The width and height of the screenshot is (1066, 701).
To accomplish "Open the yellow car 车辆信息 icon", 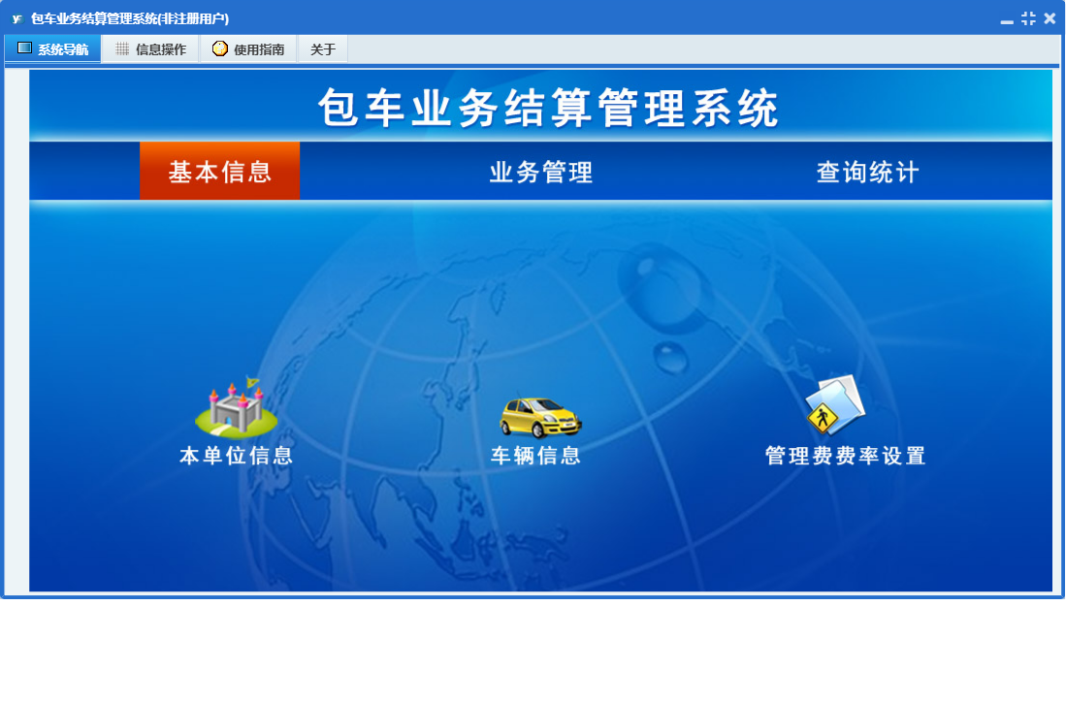I will pos(540,417).
